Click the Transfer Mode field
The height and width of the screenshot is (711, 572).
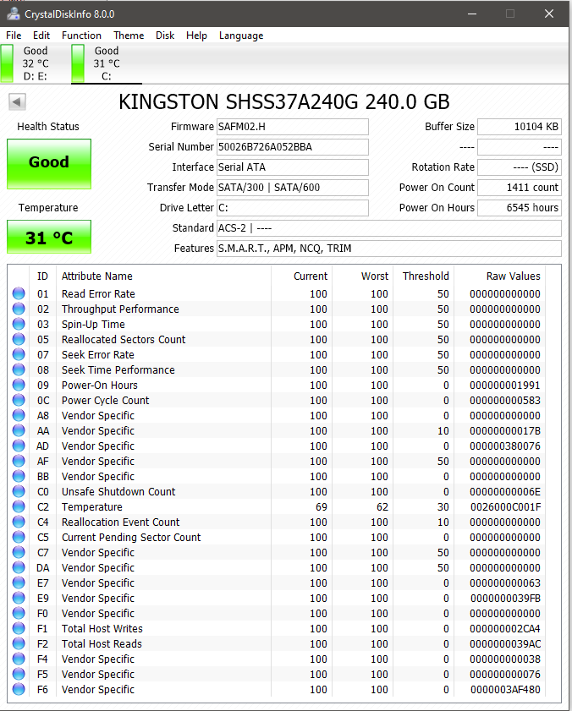pyautogui.click(x=293, y=188)
